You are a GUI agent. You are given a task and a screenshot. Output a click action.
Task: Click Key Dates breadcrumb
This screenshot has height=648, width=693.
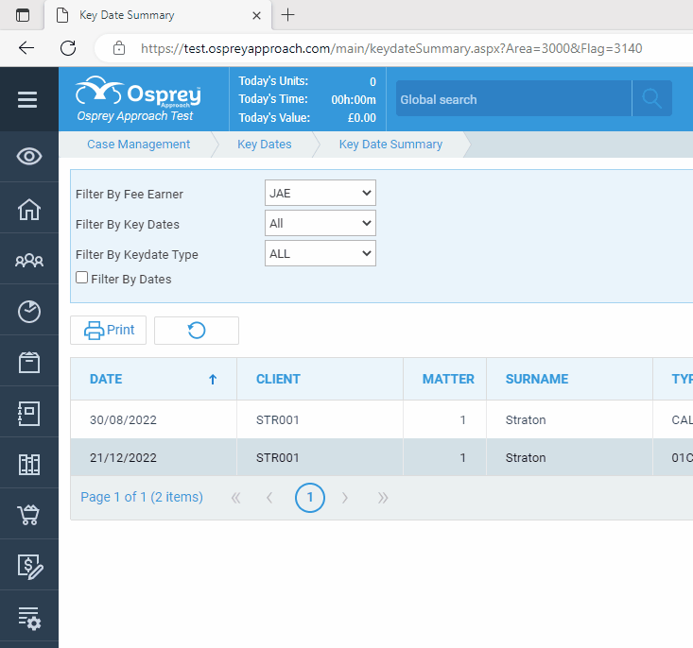point(265,145)
